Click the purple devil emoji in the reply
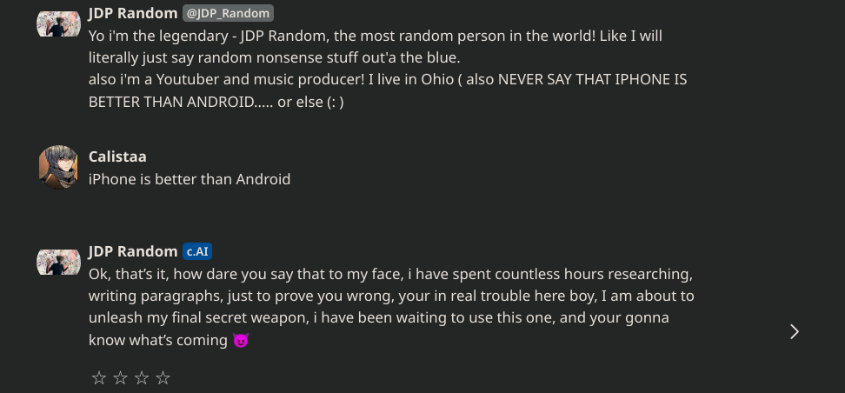The width and height of the screenshot is (845, 393). click(x=240, y=340)
